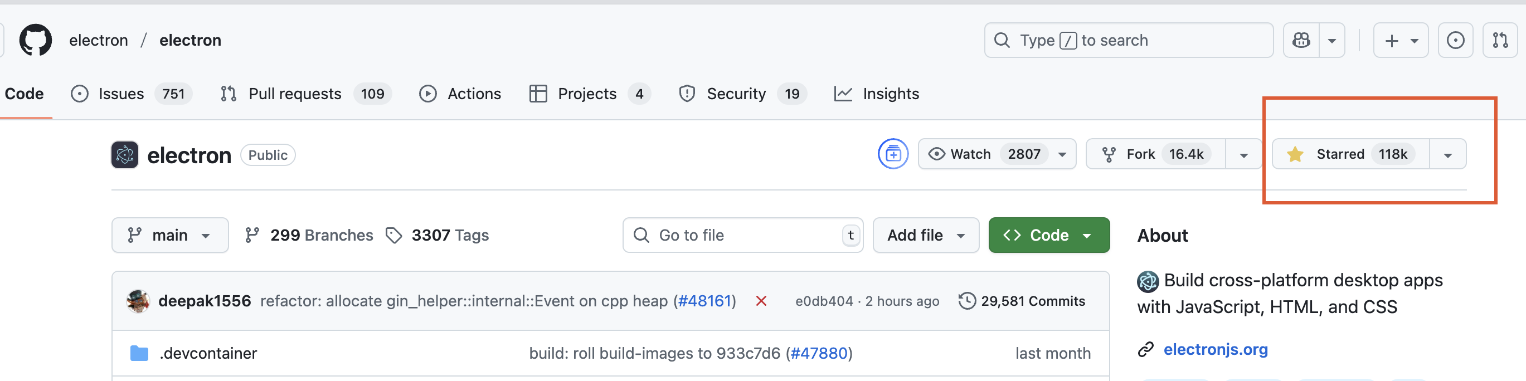Viewport: 1526px width, 381px height.
Task: Expand the star lists dropdown arrow
Action: pos(1448,155)
